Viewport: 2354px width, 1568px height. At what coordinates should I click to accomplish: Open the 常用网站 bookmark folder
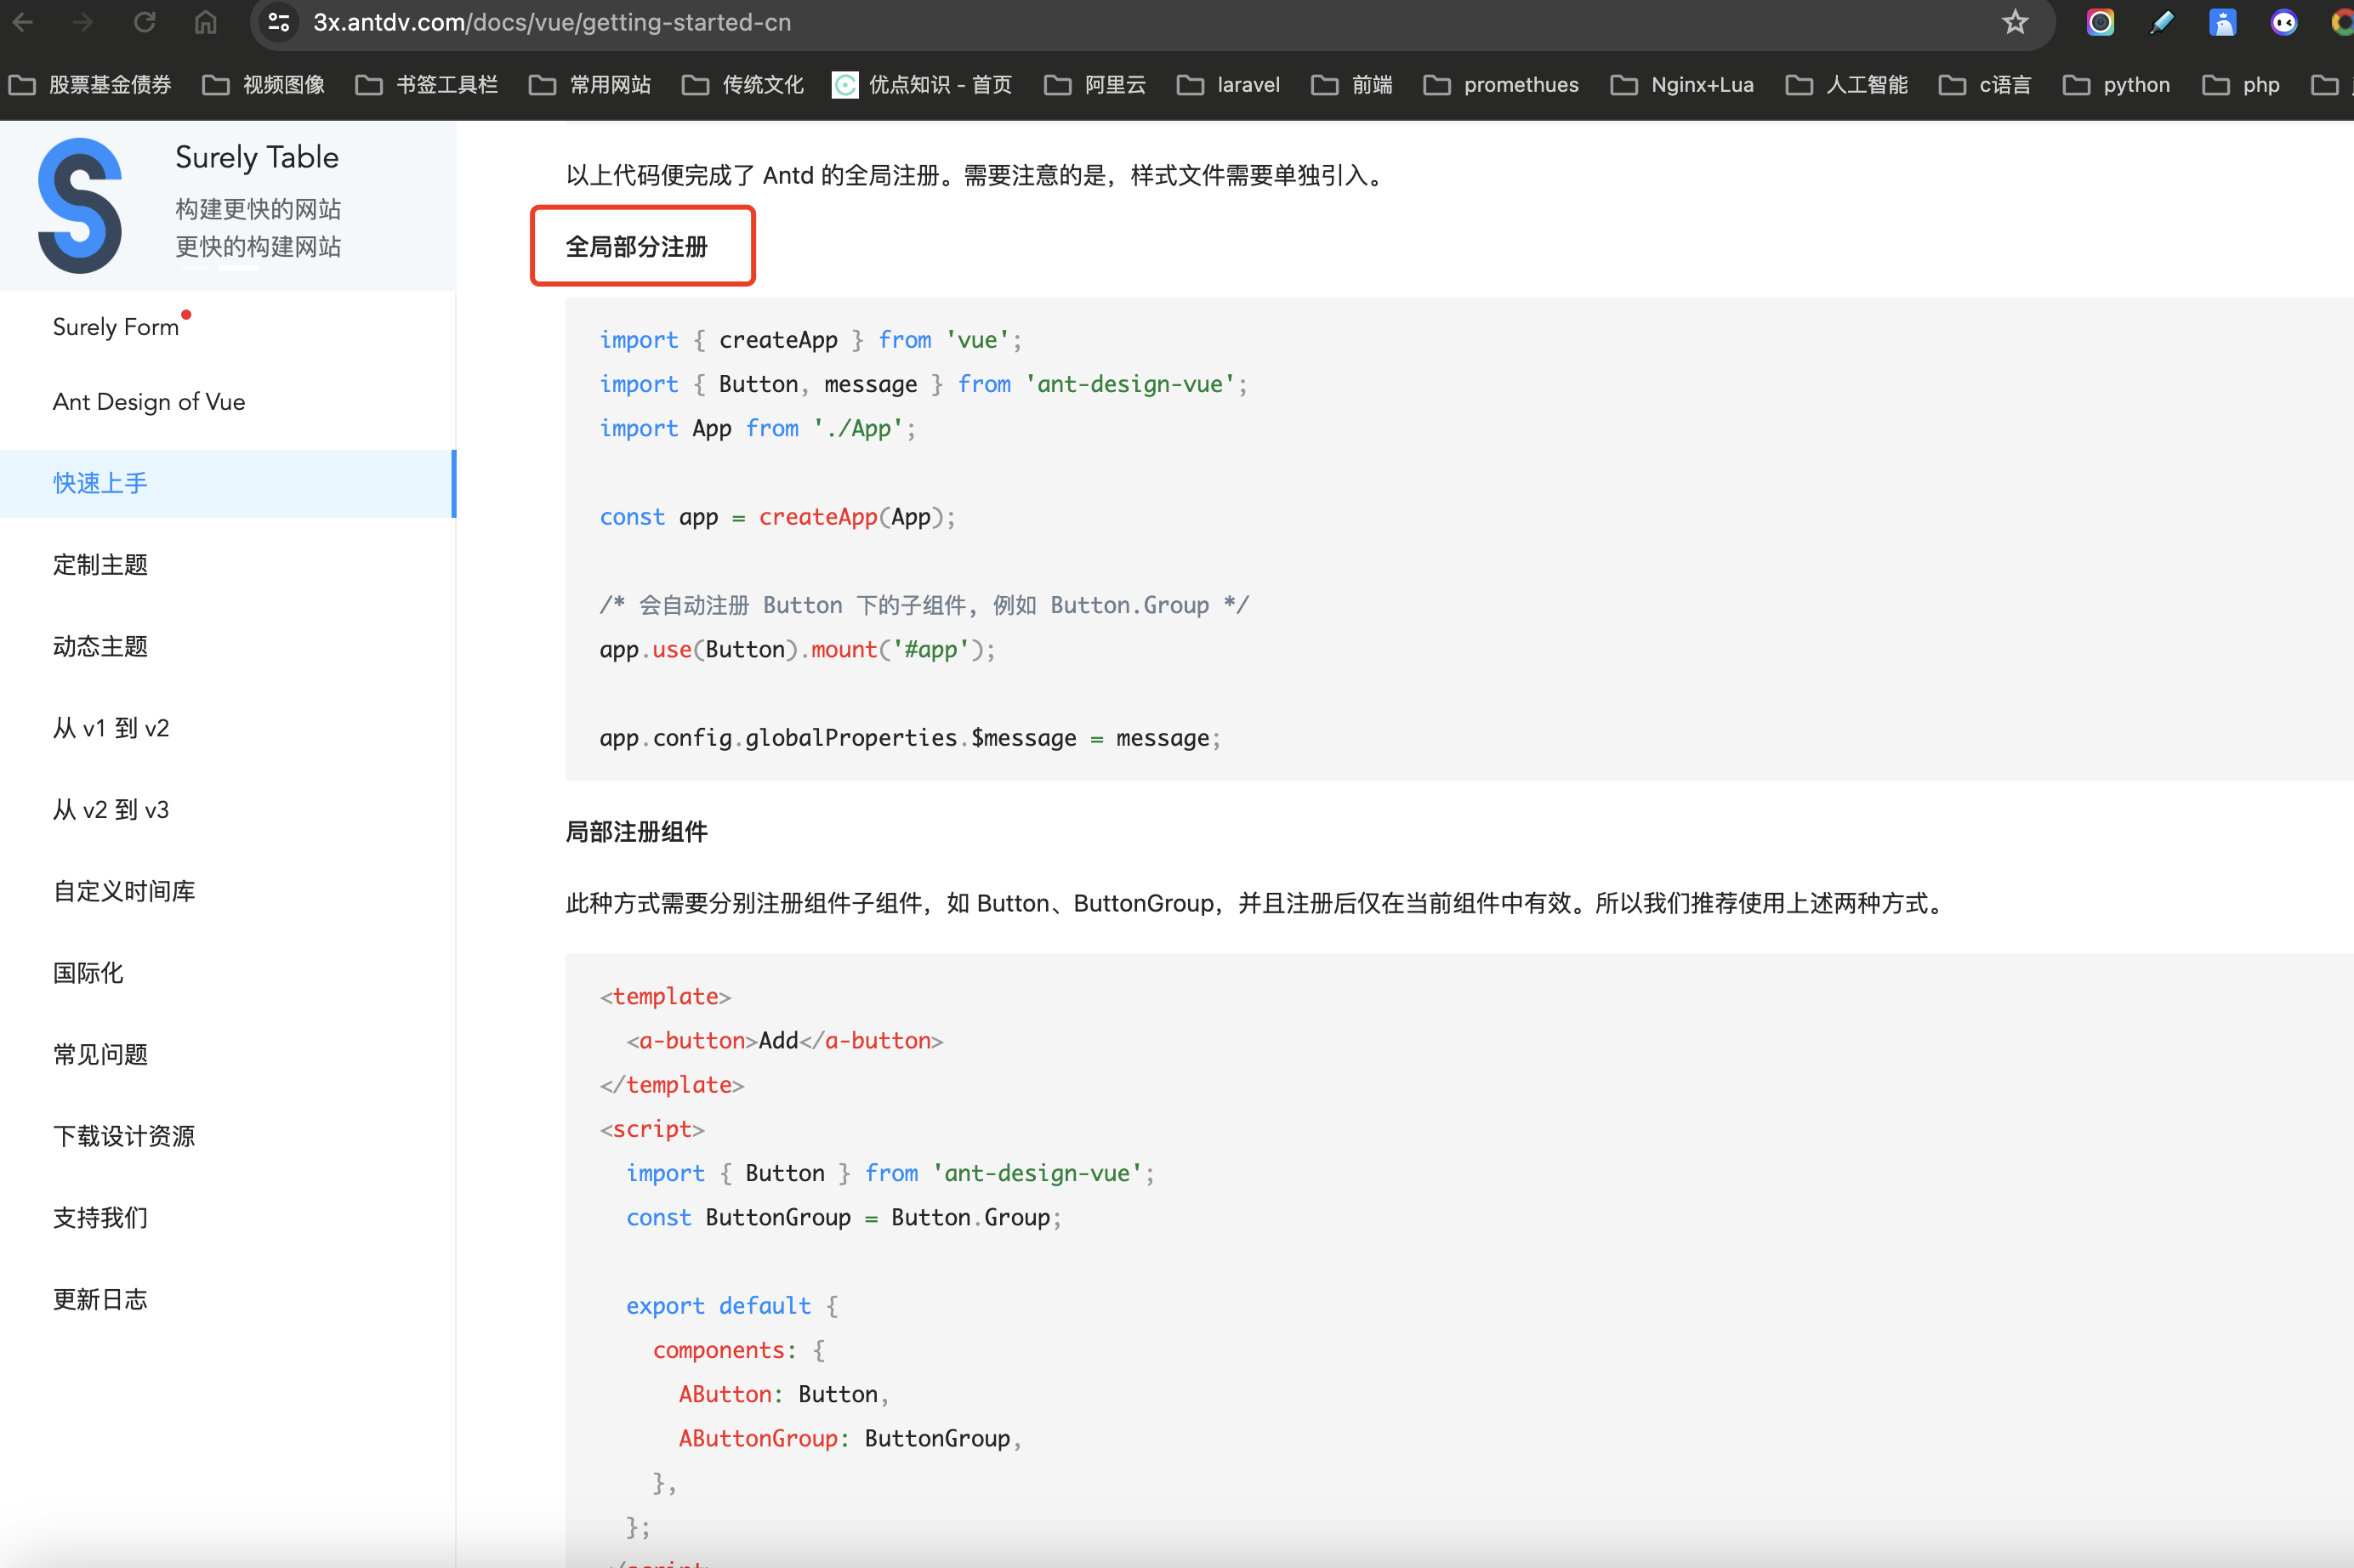click(590, 85)
